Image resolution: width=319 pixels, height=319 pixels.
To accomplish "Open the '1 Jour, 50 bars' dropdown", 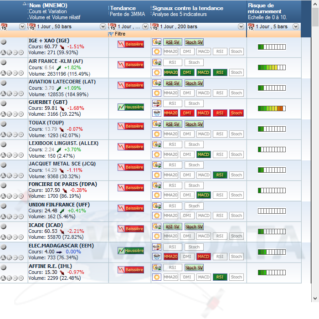I will [103, 26].
